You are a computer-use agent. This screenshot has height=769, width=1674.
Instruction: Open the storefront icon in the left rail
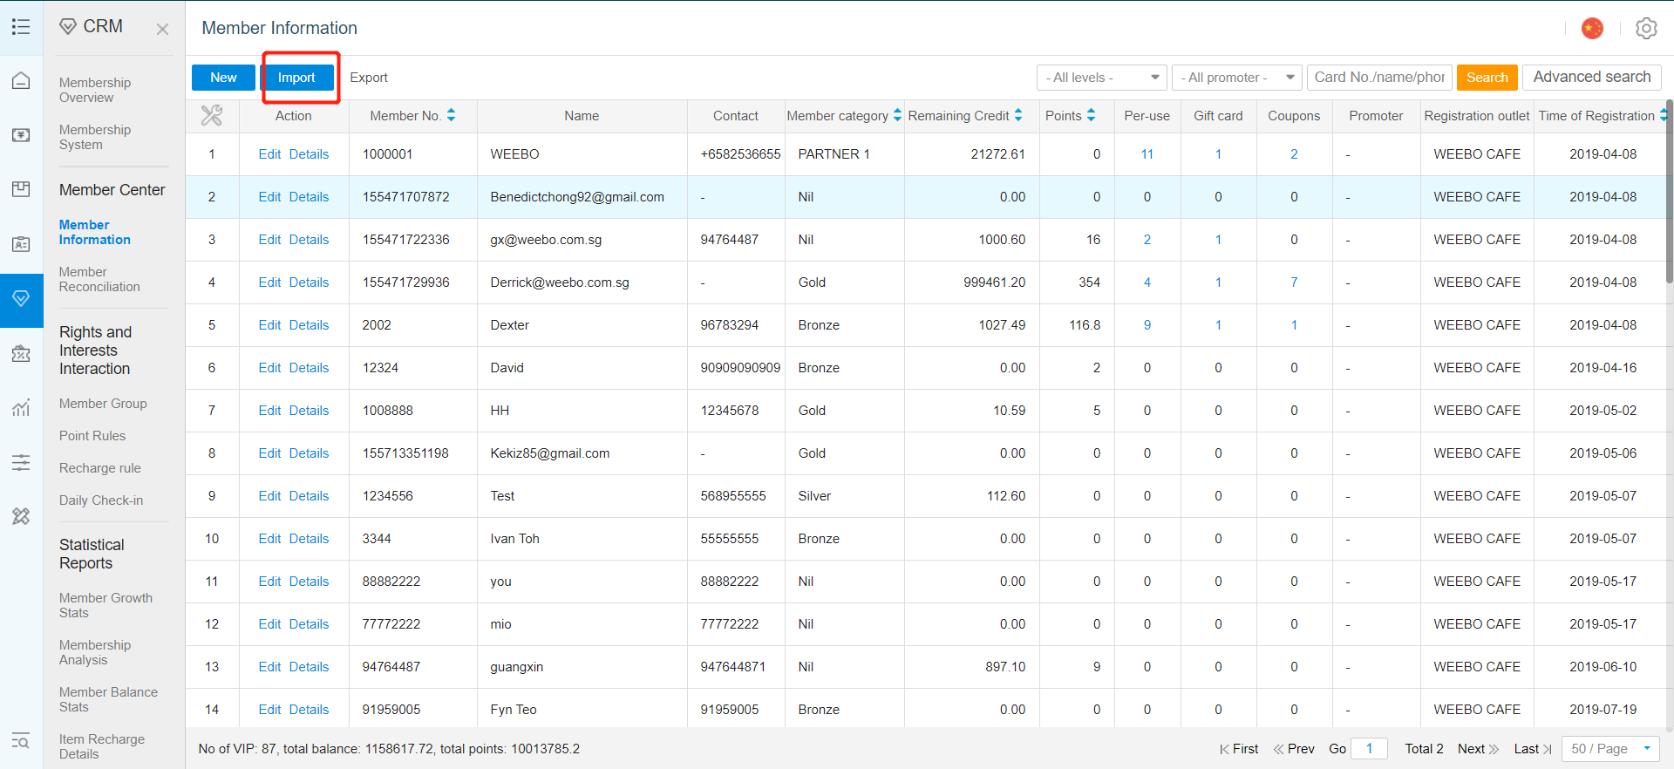tap(21, 189)
